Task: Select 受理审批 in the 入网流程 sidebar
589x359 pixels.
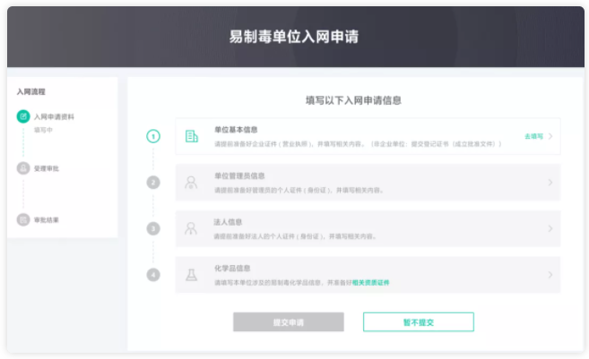Action: coord(47,168)
